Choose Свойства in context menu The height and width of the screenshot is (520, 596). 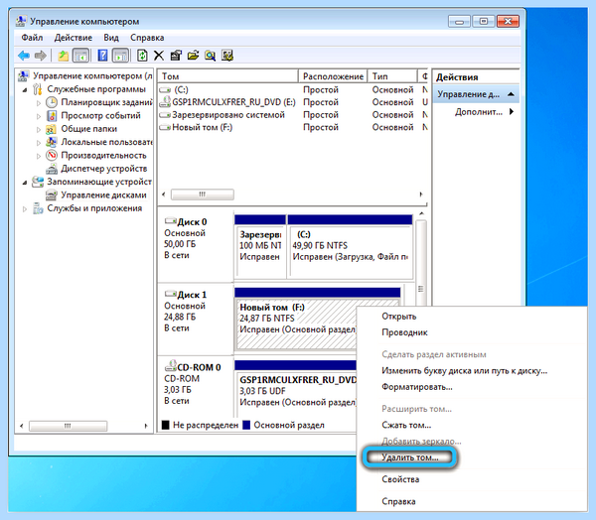click(x=400, y=479)
